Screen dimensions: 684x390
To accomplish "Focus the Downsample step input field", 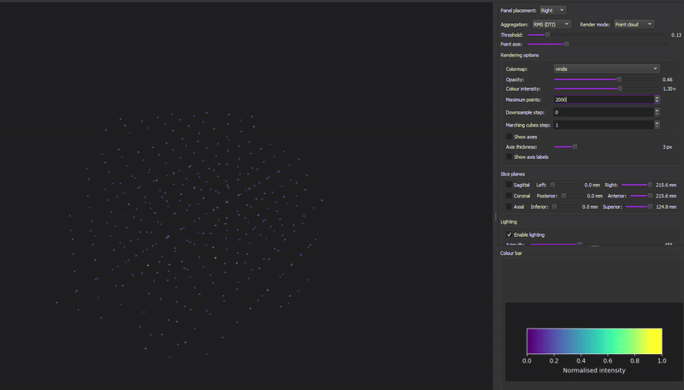I will (602, 112).
